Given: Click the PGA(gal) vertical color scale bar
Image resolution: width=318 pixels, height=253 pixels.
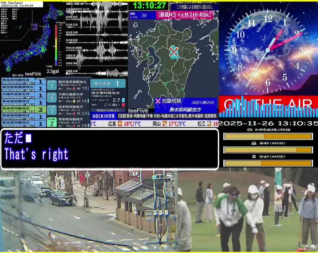Looking at the screenshot, I should (x=56, y=45).
